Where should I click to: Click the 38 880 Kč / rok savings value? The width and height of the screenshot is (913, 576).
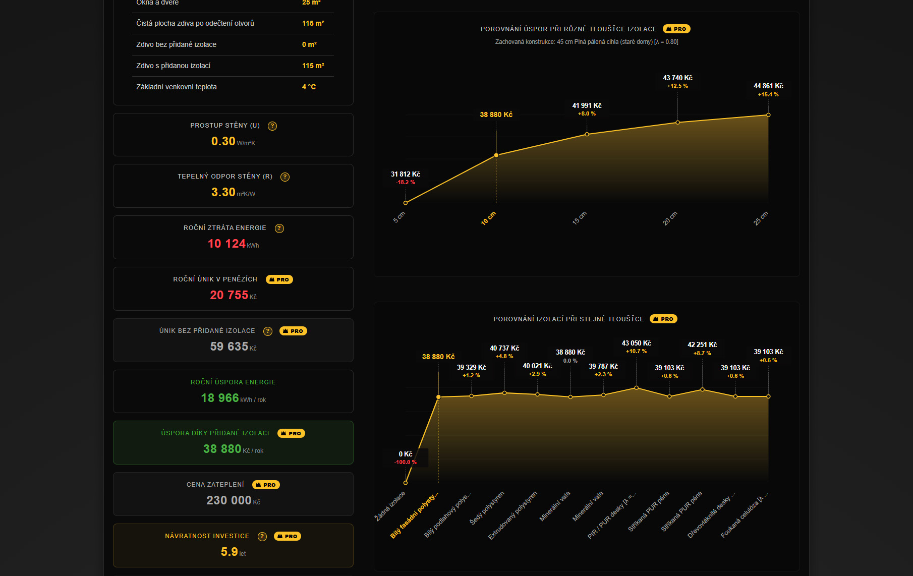pyautogui.click(x=233, y=449)
